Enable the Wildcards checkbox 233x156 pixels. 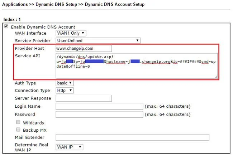18,122
